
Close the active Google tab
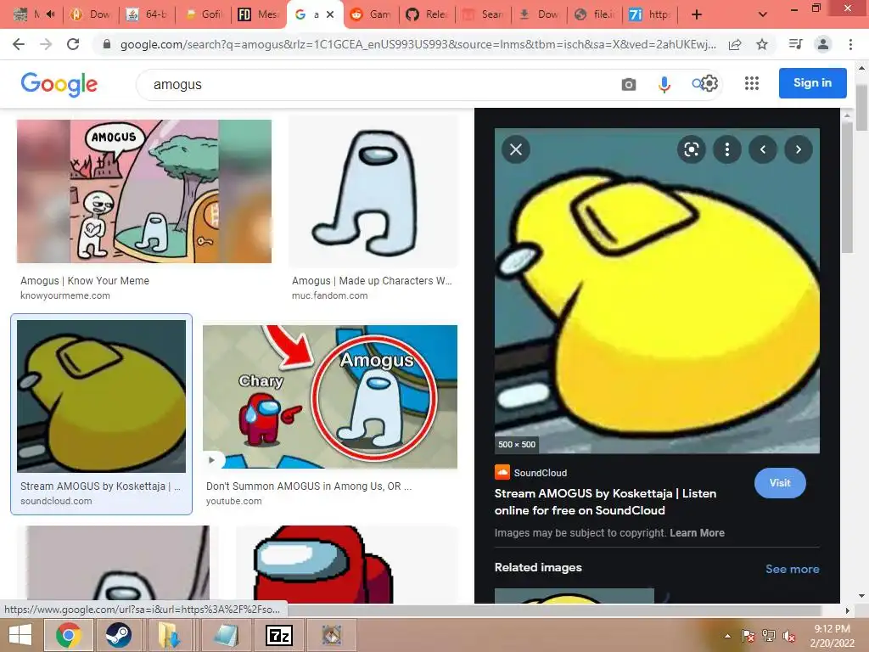[x=330, y=14]
